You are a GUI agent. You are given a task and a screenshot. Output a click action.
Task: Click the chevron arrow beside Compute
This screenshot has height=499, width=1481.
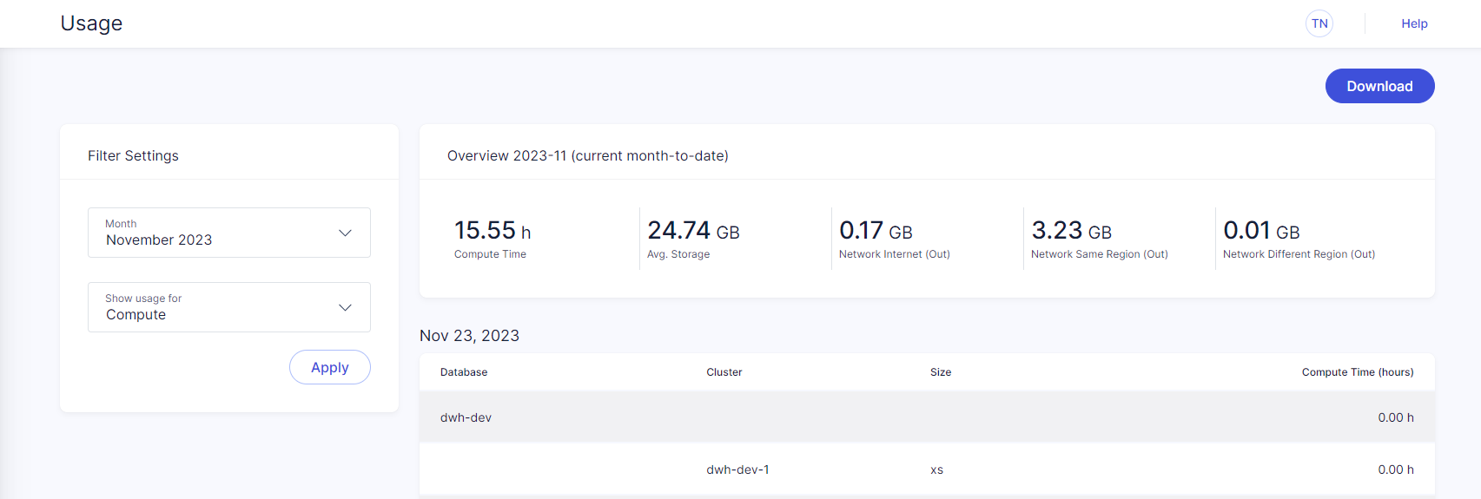(345, 307)
